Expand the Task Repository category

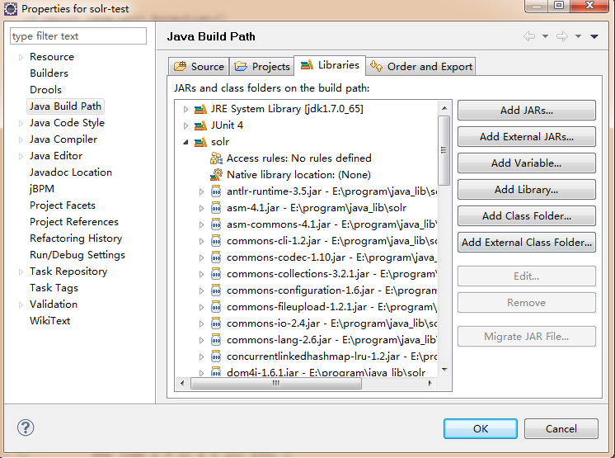click(x=21, y=271)
